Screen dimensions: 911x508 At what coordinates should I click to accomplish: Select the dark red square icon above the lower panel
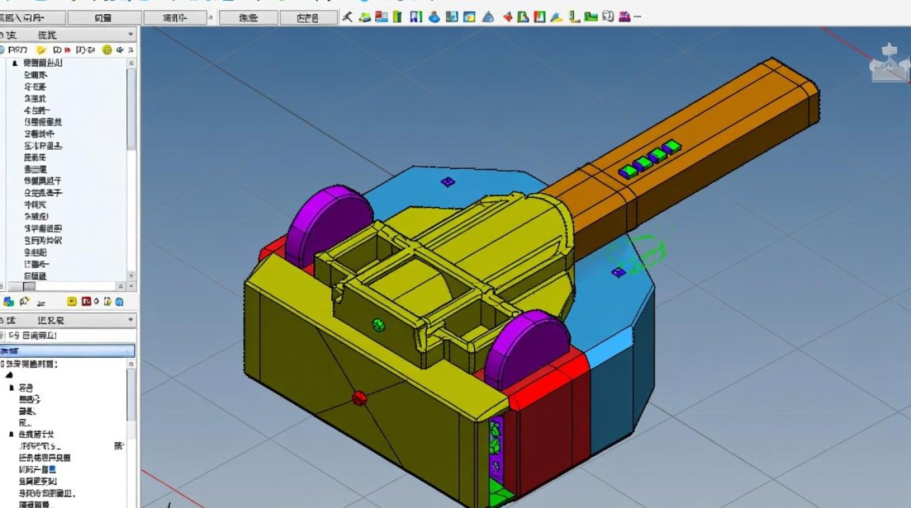(86, 302)
